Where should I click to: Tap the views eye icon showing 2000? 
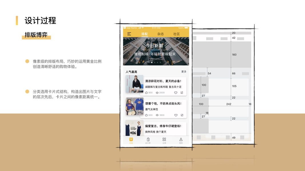(157, 93)
